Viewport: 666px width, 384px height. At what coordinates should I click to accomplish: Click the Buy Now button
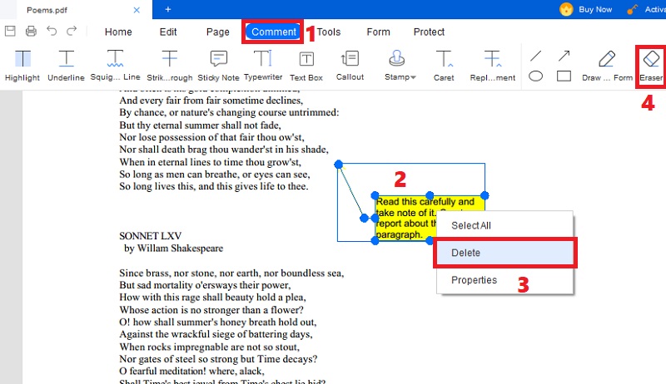(x=586, y=9)
